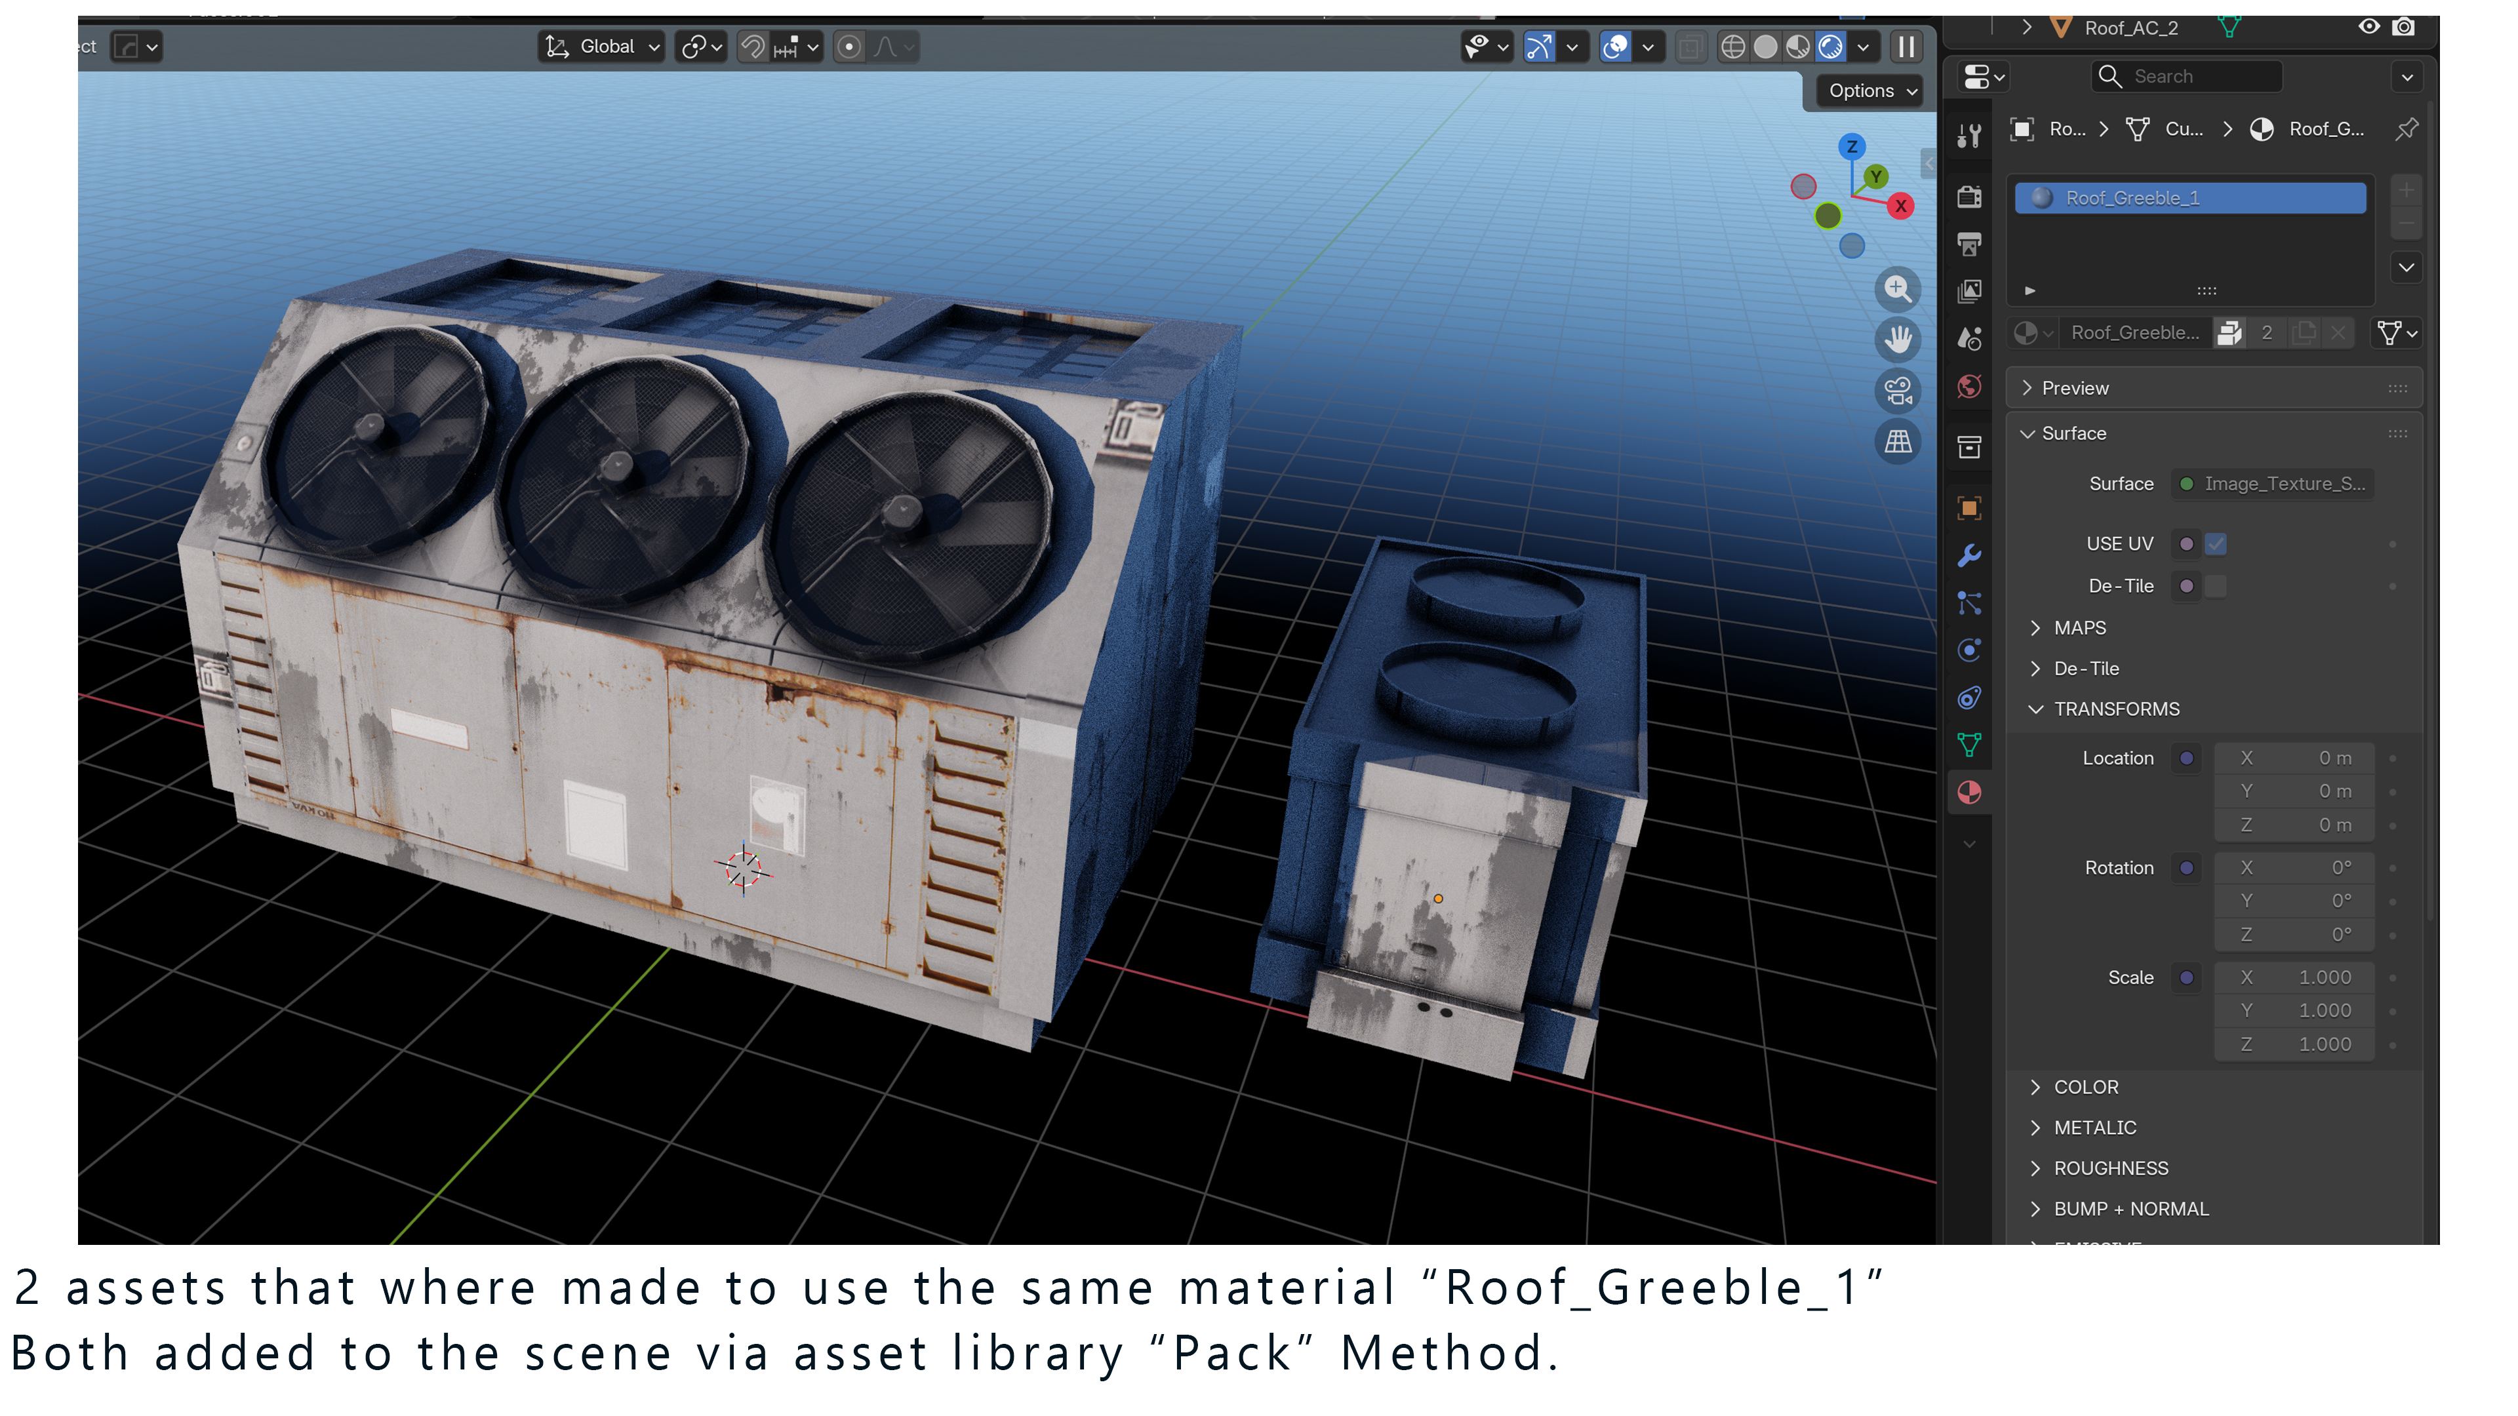Open the Scene properties tab icon
This screenshot has height=1416, width=2518.
point(1968,338)
